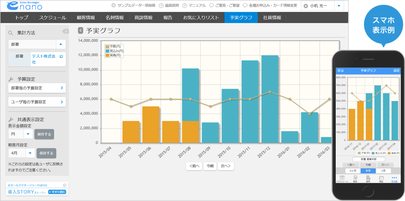Tap the 報告 document icon on the phone

pos(355,177)
